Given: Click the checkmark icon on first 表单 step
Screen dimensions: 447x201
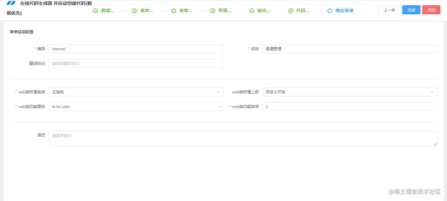Looking at the screenshot, I should 134,10.
